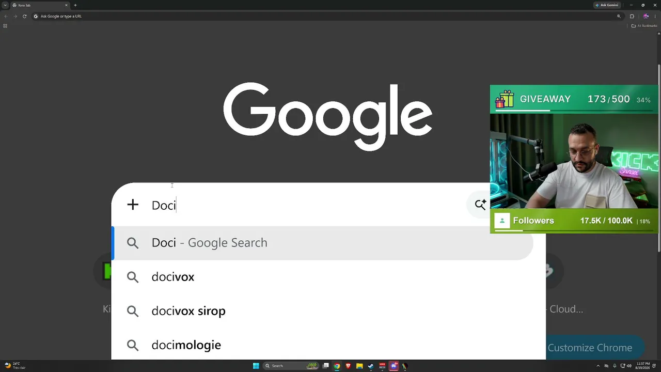Select the "docimologie" suggestion
This screenshot has height=372, width=661.
(x=323, y=345)
